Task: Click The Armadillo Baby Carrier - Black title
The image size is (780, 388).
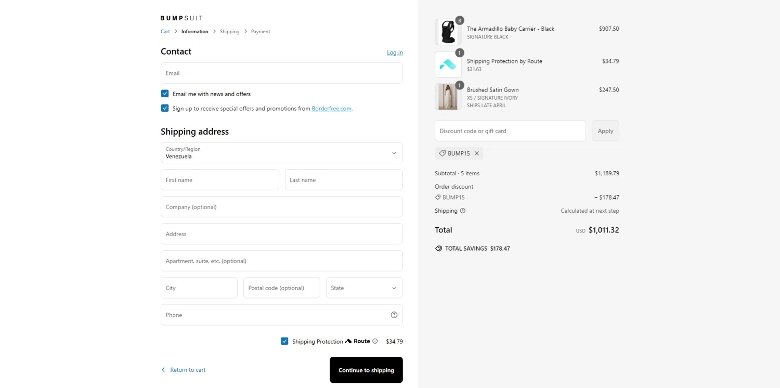Action: point(511,29)
